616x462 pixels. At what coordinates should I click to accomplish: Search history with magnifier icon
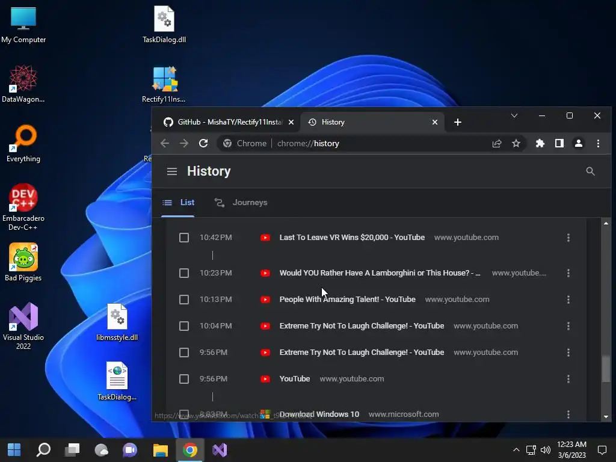(x=590, y=171)
